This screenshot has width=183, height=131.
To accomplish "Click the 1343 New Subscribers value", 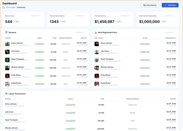I will 54,22.
